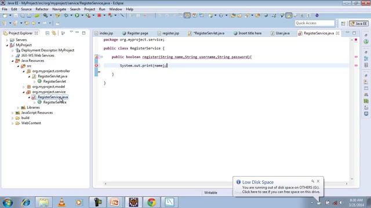Click the Open Perspective icon

[x=343, y=23]
